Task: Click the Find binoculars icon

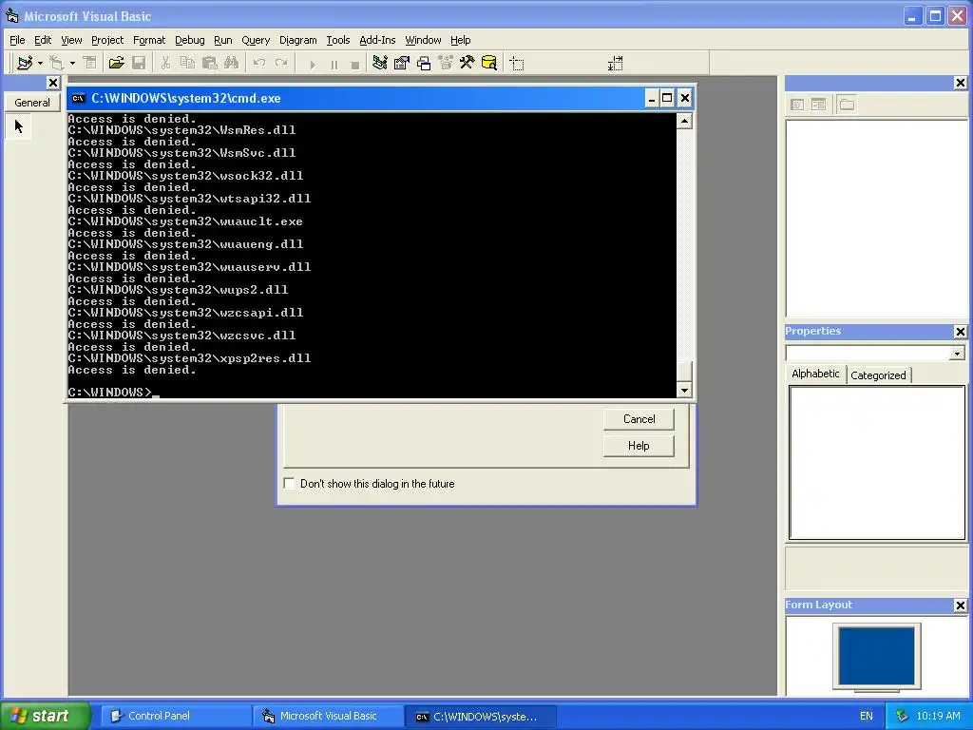Action: (x=232, y=63)
